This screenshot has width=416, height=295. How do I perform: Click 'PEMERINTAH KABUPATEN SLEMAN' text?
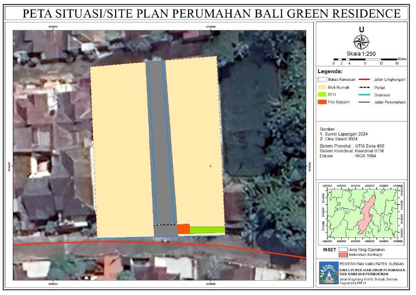pyautogui.click(x=372, y=264)
